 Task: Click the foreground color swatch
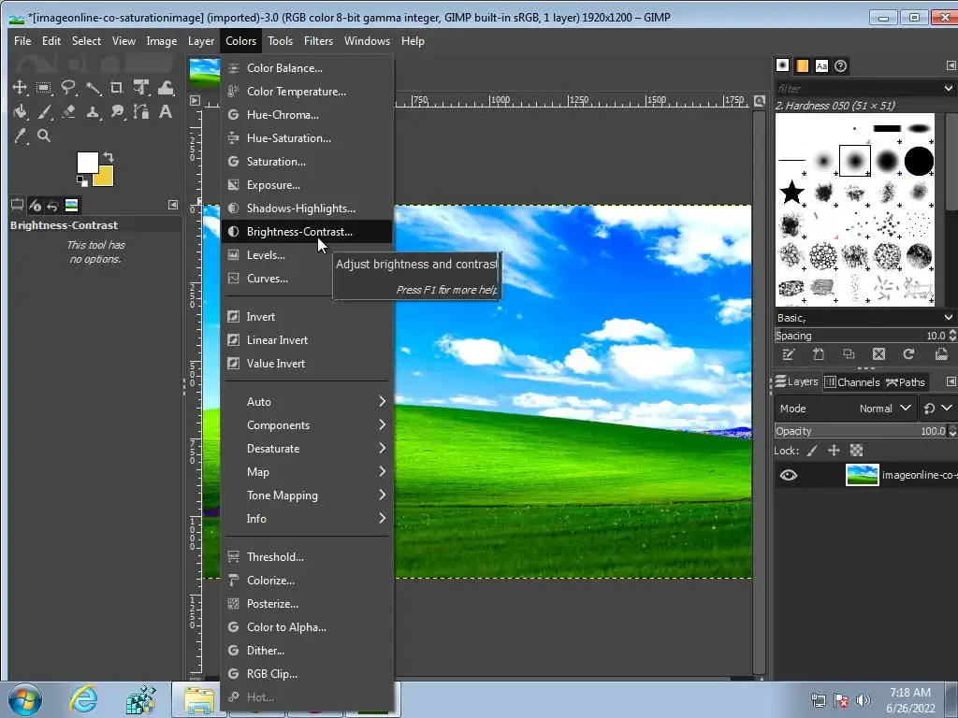click(87, 162)
